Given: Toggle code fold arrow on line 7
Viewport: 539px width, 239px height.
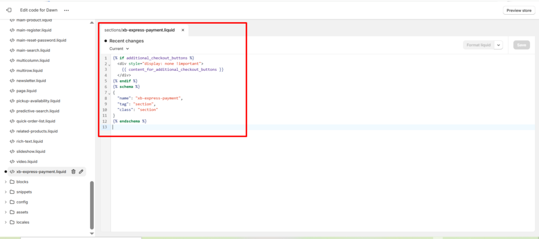Looking at the screenshot, I should 109,93.
